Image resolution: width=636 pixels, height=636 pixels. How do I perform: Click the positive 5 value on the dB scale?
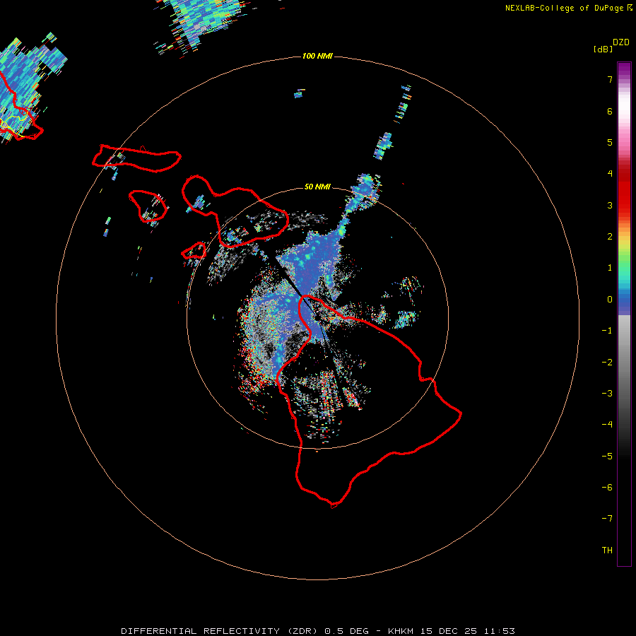pos(610,142)
